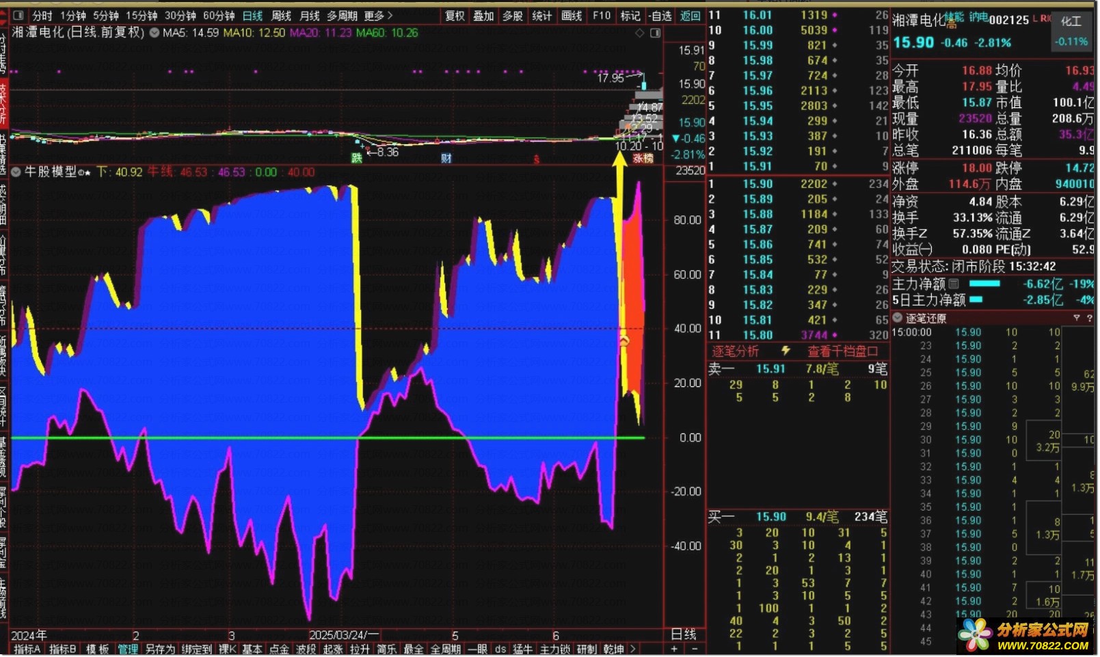The image size is (1100, 657).
Task: Click 化工 sector box
Action: [x=1071, y=31]
